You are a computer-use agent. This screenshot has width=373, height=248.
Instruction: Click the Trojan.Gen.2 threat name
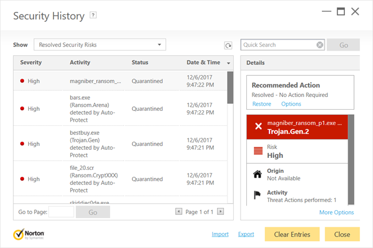[288, 131]
